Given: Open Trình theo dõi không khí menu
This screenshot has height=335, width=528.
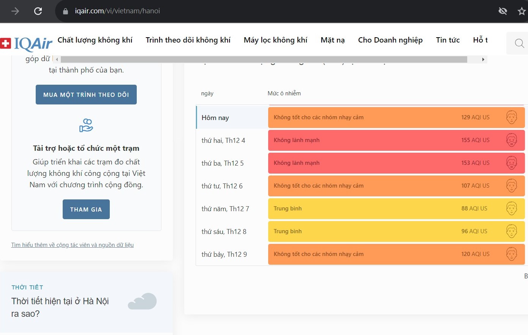Looking at the screenshot, I should pos(188,40).
